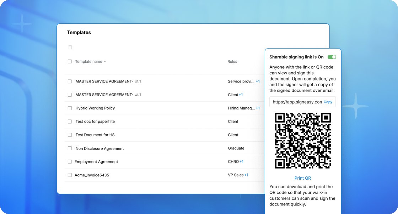Sort using the Template name dropdown arrow
Screen dimensions: 398x214
[x=105, y=62]
